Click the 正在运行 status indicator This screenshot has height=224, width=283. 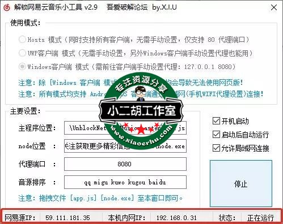[260, 218]
